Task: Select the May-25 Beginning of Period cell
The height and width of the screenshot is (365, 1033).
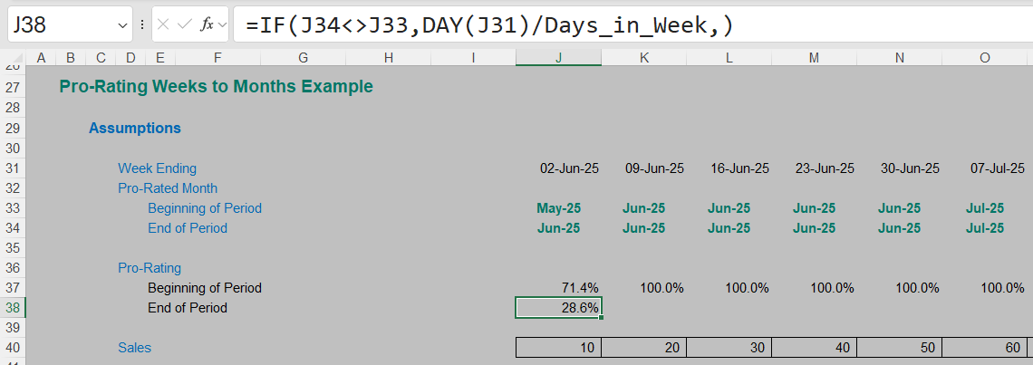Action: pos(558,208)
